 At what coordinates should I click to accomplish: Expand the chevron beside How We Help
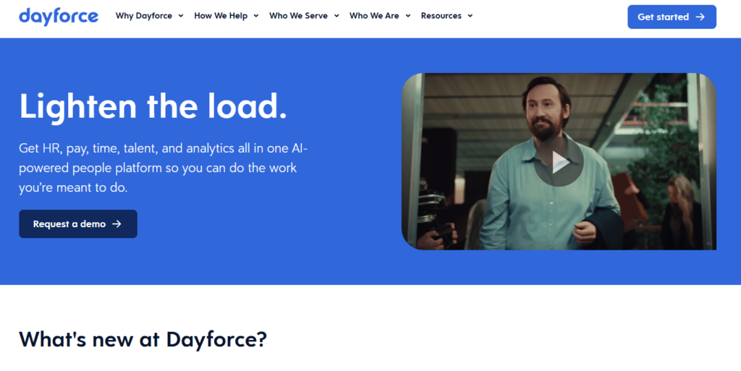(255, 16)
